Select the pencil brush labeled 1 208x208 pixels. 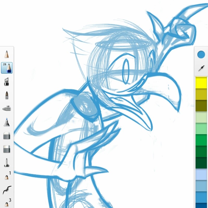pos(8,175)
